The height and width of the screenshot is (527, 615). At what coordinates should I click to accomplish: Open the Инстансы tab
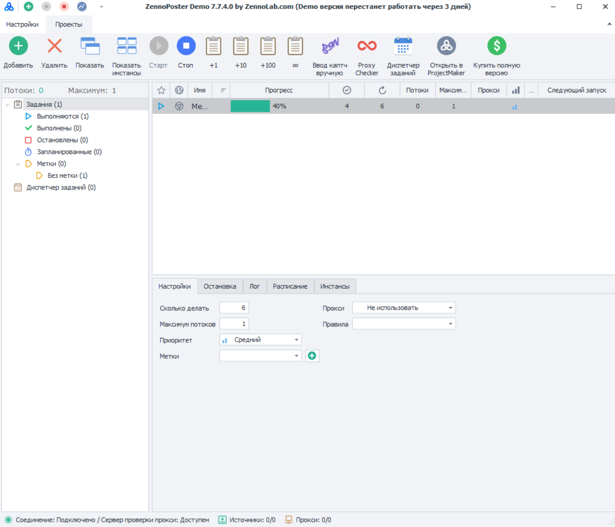(x=335, y=286)
